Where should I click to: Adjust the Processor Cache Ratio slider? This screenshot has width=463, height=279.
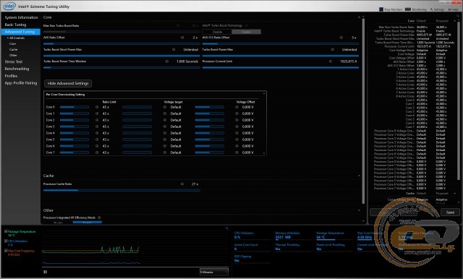coord(122,190)
